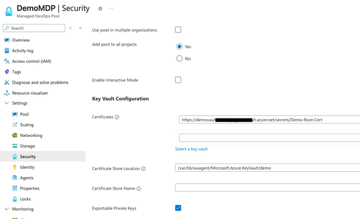Collapse the sidebar with double chevron icon

coord(80,28)
